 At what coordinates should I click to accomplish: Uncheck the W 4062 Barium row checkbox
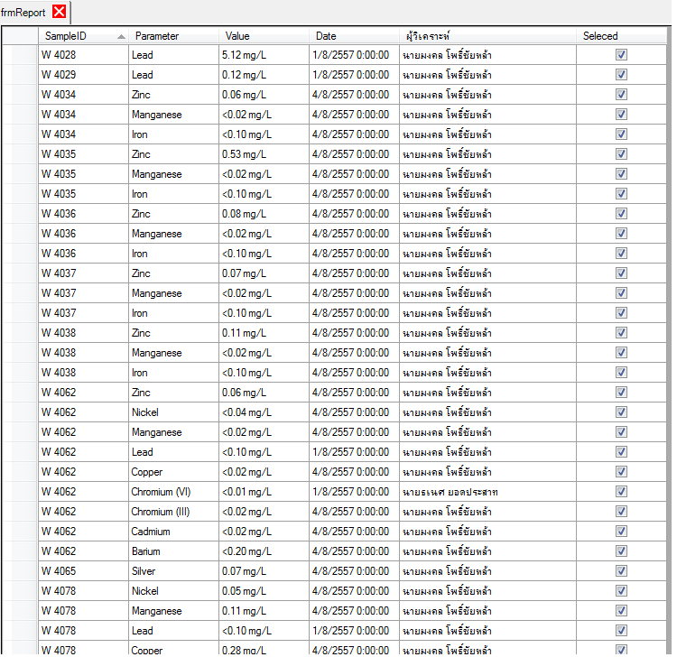click(621, 551)
